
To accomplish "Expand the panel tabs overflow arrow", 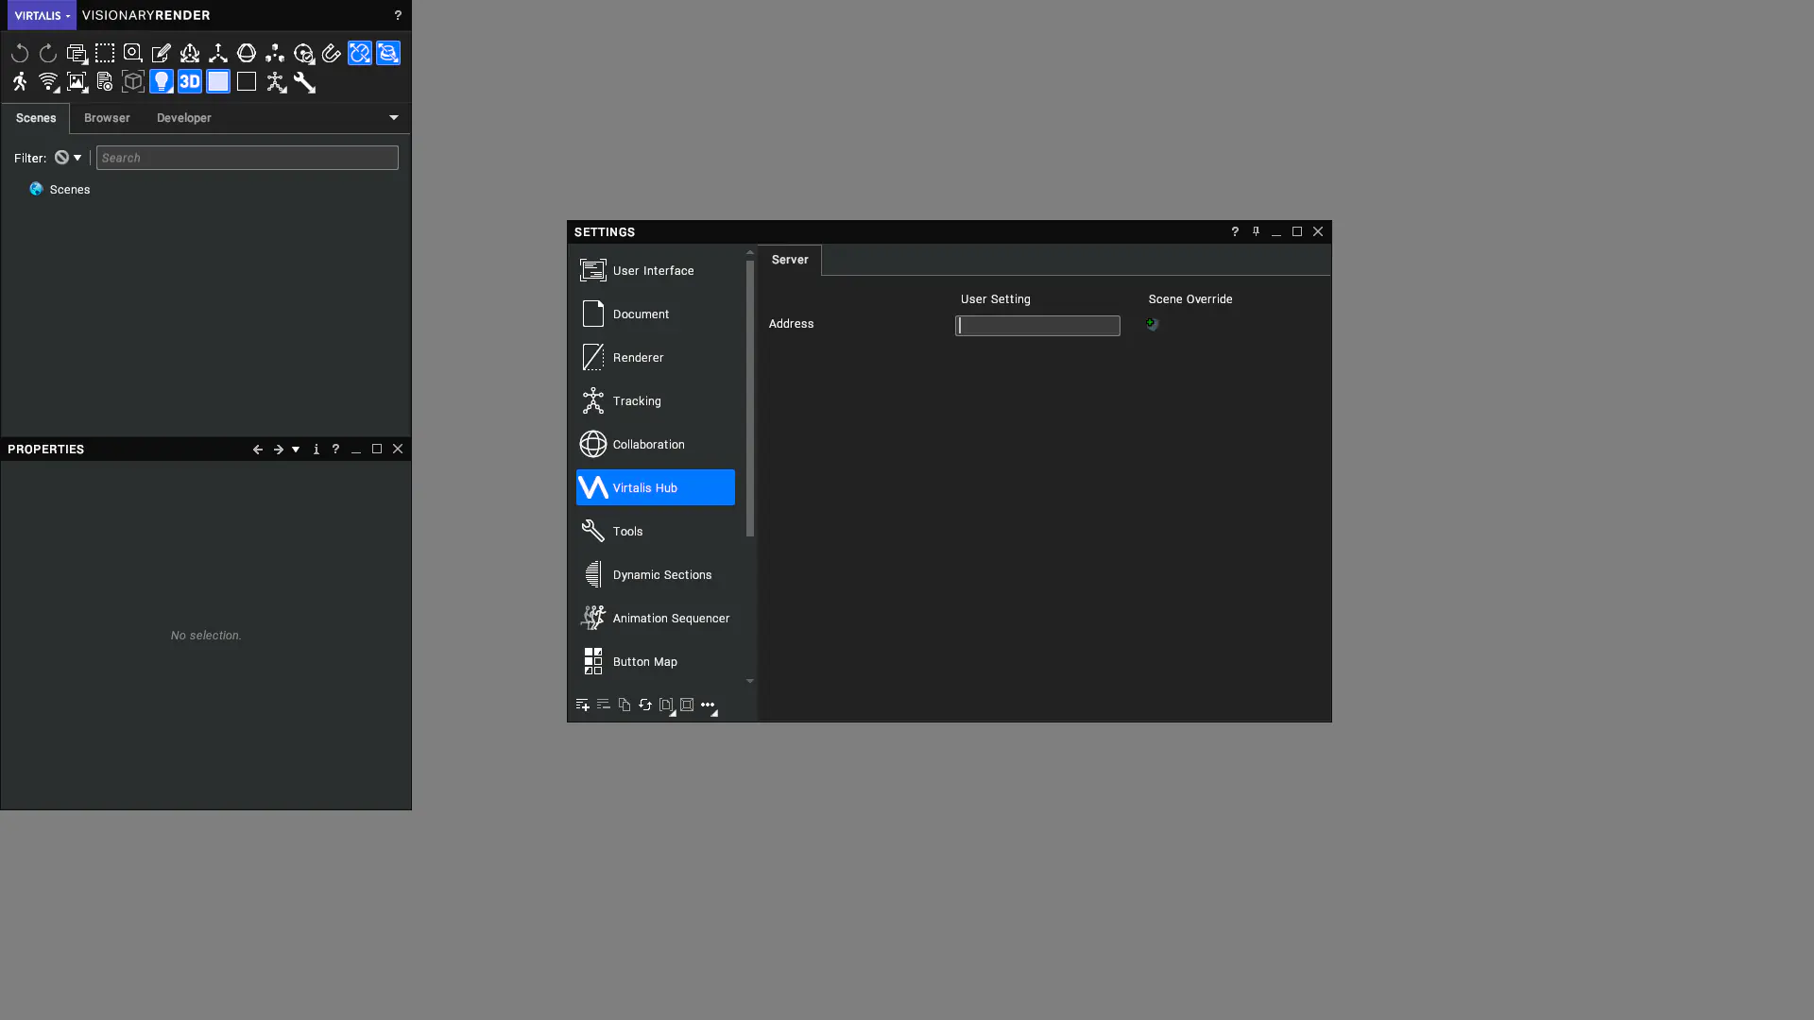I will [x=394, y=118].
